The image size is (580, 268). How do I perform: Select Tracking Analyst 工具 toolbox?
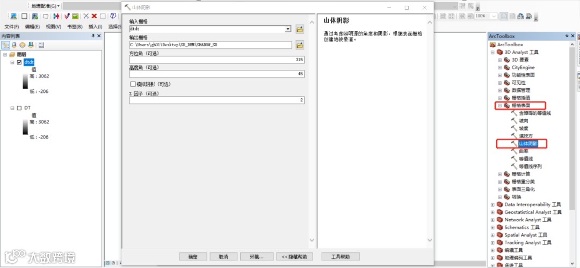(x=528, y=242)
